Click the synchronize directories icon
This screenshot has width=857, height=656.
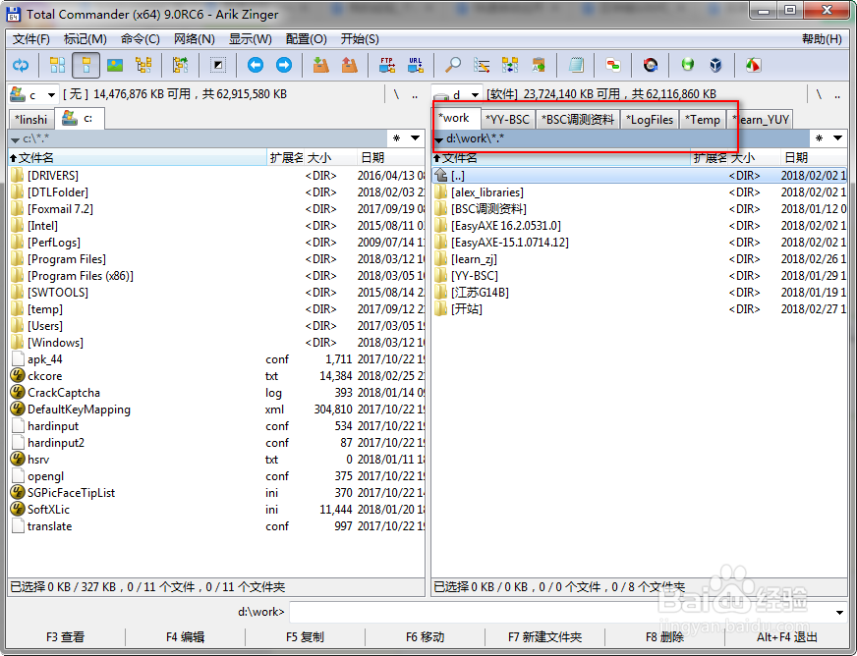click(x=510, y=66)
